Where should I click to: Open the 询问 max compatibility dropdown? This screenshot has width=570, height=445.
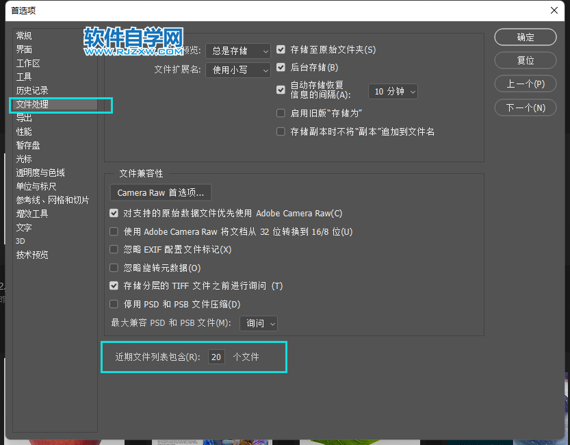[x=259, y=323]
